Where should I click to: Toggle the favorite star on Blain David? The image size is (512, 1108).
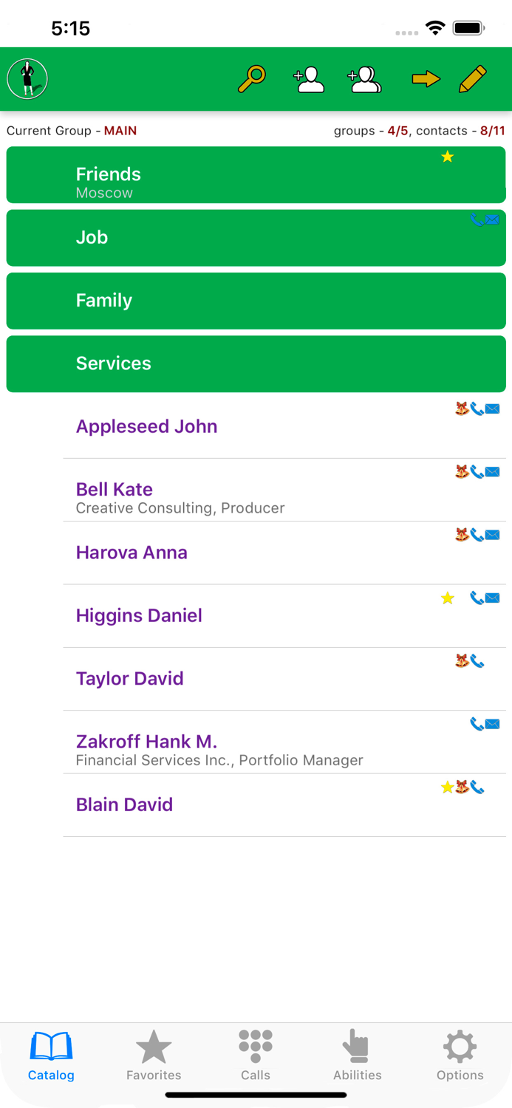coord(447,787)
